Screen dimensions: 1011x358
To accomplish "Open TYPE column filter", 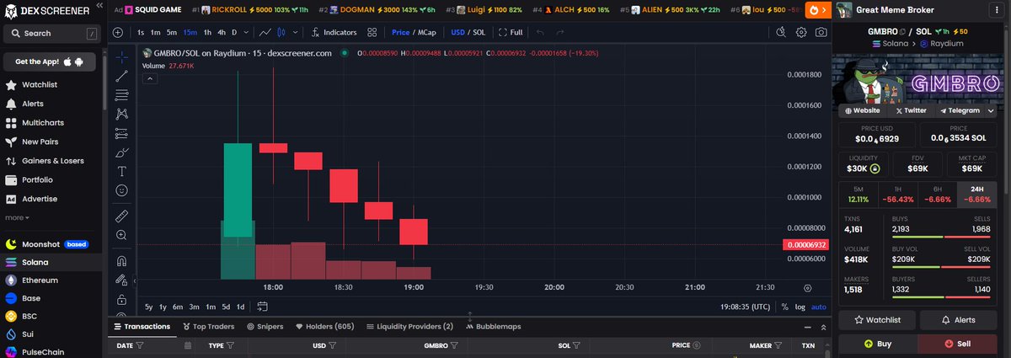I will (x=231, y=345).
